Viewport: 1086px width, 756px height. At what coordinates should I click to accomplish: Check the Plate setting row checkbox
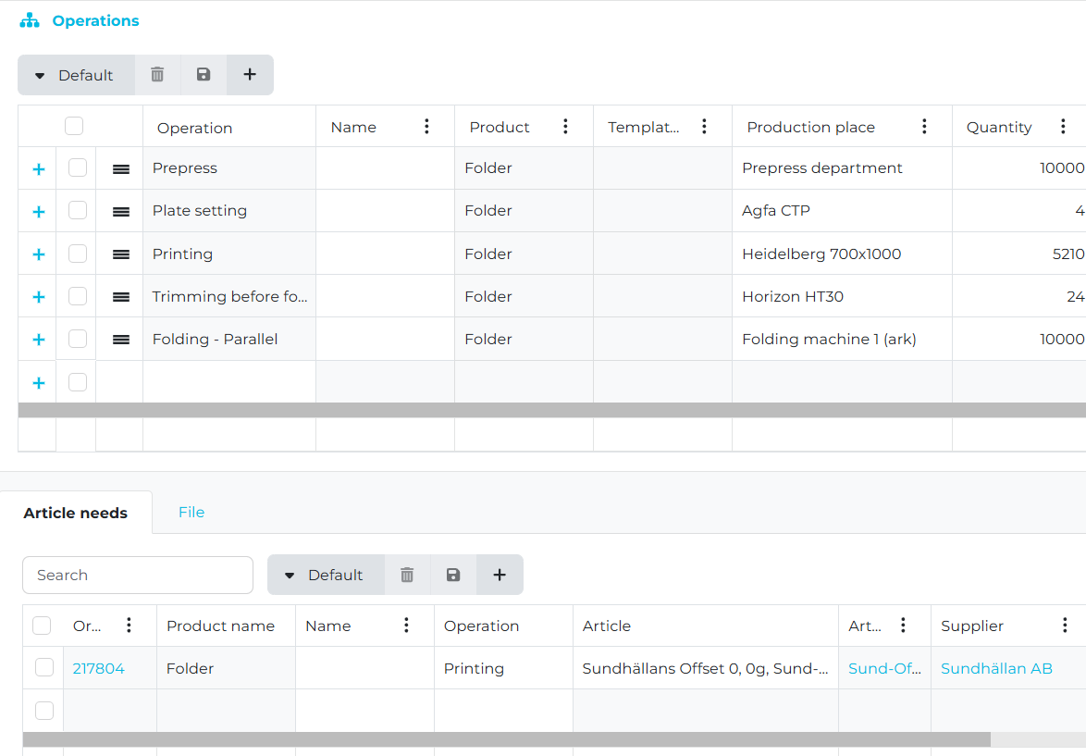[78, 211]
